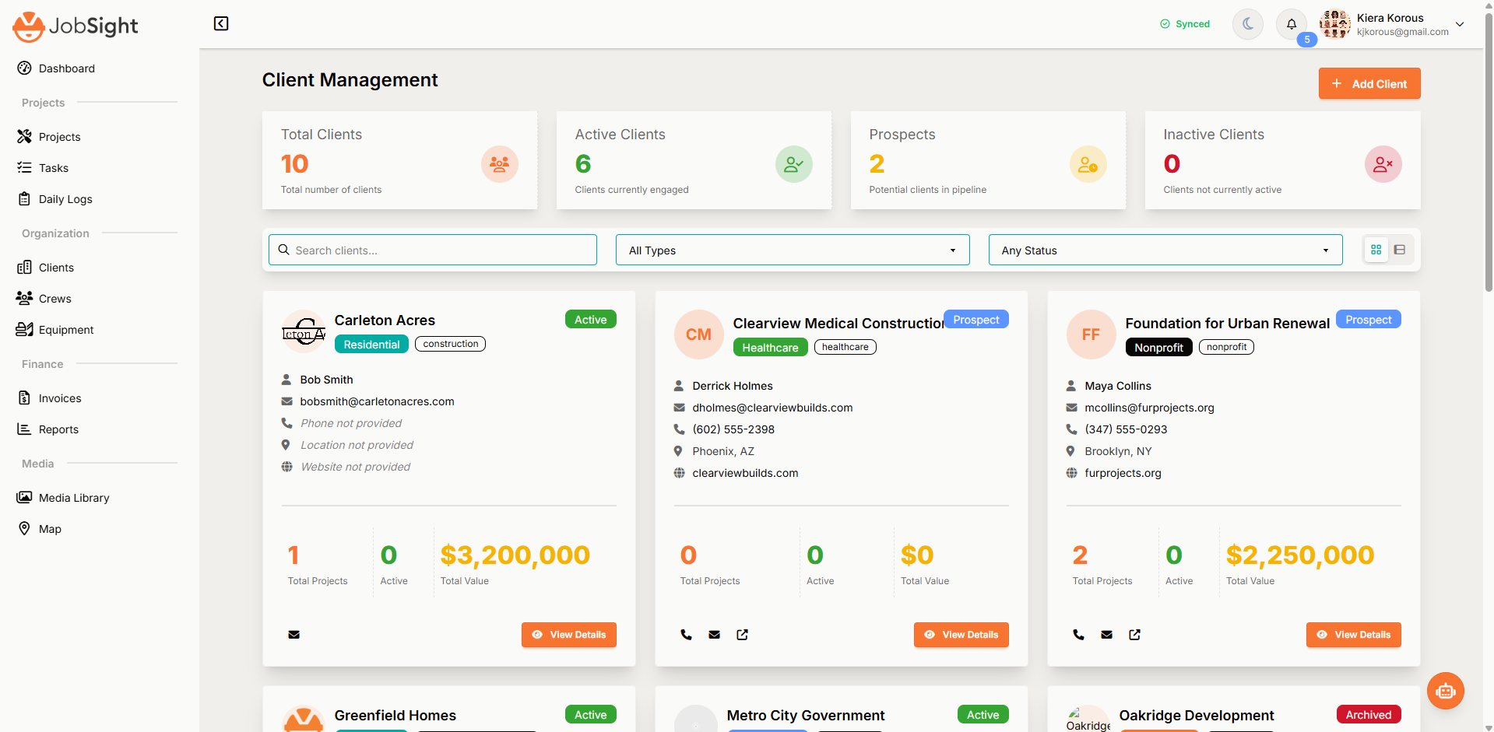This screenshot has width=1494, height=732.
Task: Open the chatbot assistant floating button
Action: click(x=1446, y=691)
